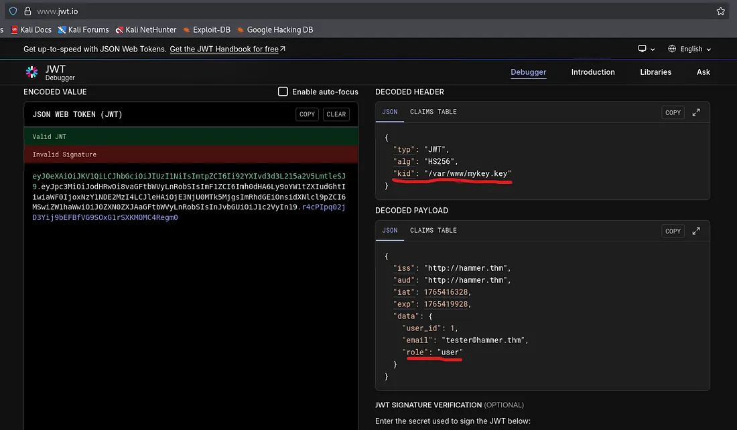Switch to Claims Table in Decoded Payload
This screenshot has height=430, width=737.
pyautogui.click(x=433, y=230)
